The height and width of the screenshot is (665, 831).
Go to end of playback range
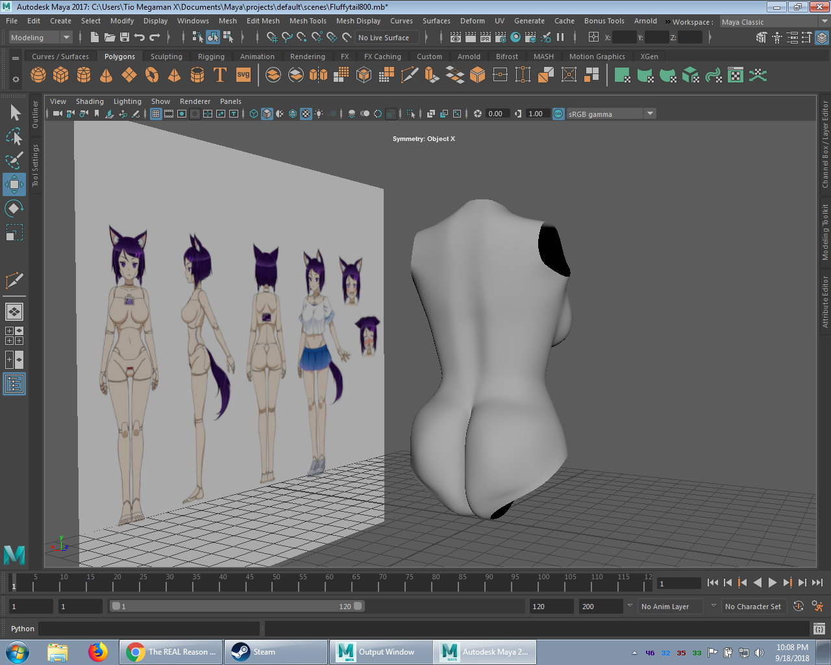pos(817,583)
